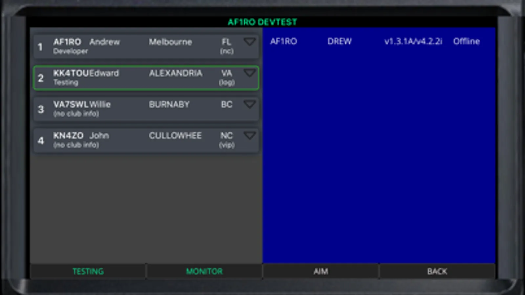Select row 4 KN4ZO John CULLOWHEE
The width and height of the screenshot is (525, 295).
146,140
